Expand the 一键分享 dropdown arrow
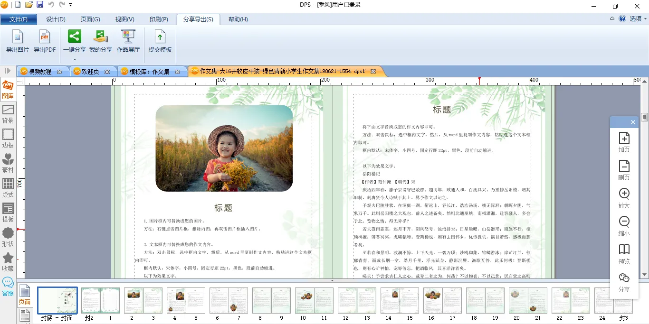The image size is (649, 324). [x=75, y=59]
